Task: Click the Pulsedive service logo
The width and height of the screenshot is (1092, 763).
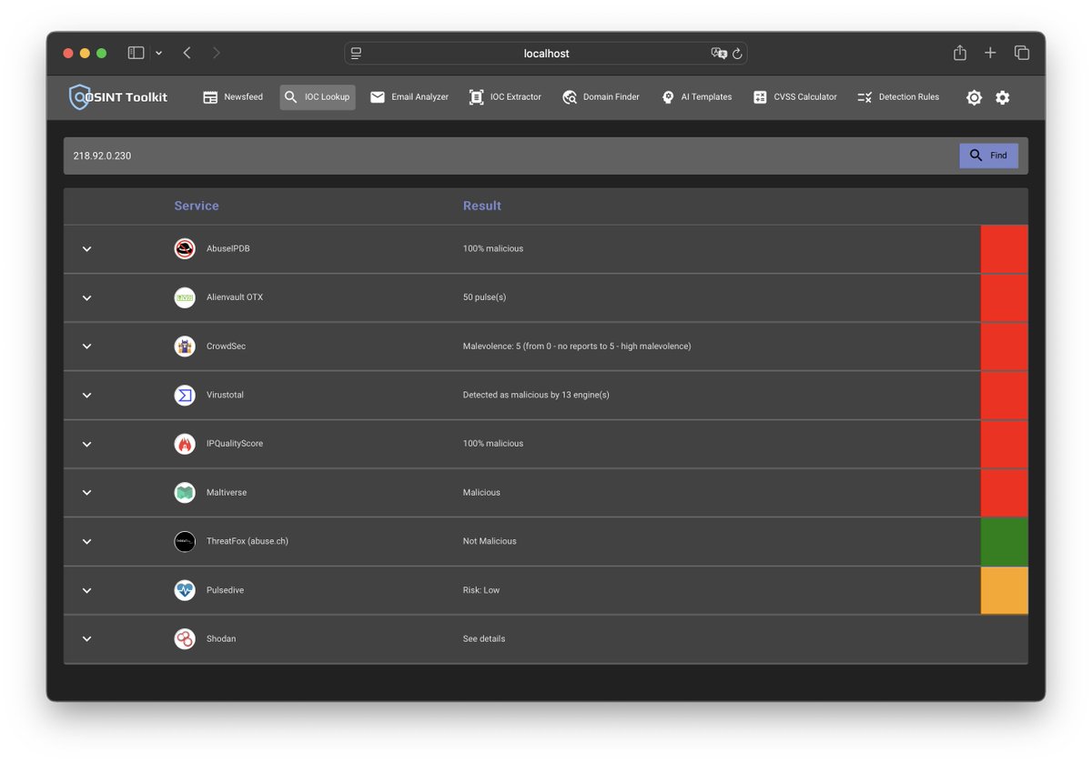Action: [x=185, y=589]
